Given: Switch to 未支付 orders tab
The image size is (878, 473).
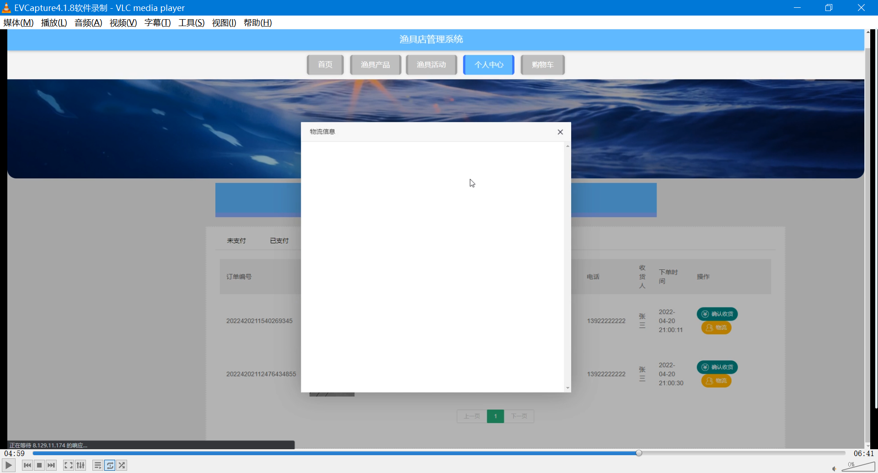Looking at the screenshot, I should [x=236, y=241].
